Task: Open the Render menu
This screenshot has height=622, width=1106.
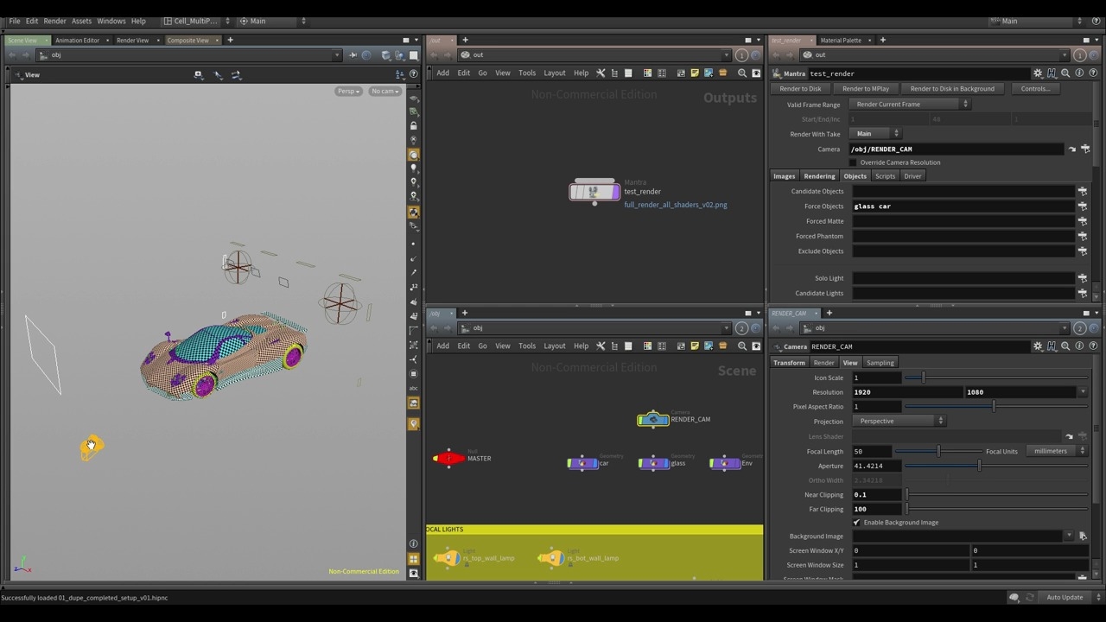Action: (54, 21)
